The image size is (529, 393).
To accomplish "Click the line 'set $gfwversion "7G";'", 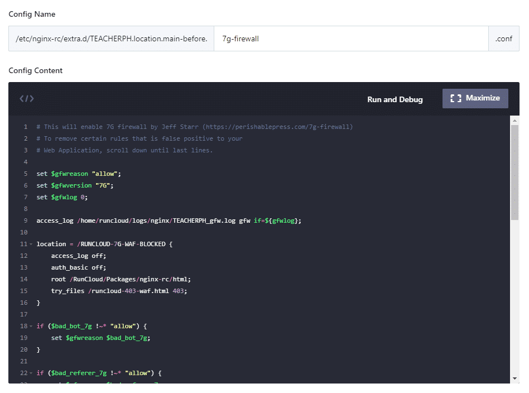I will point(75,185).
